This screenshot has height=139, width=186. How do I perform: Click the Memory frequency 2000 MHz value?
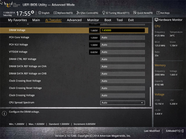160,75
